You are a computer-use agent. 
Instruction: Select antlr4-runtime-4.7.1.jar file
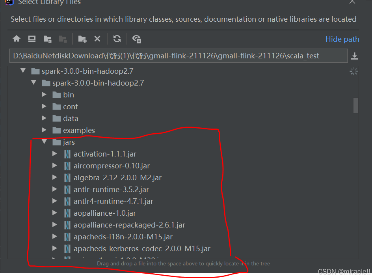pos(109,202)
